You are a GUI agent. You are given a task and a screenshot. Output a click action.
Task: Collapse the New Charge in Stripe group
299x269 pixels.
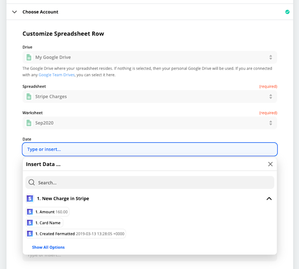pos(269,198)
